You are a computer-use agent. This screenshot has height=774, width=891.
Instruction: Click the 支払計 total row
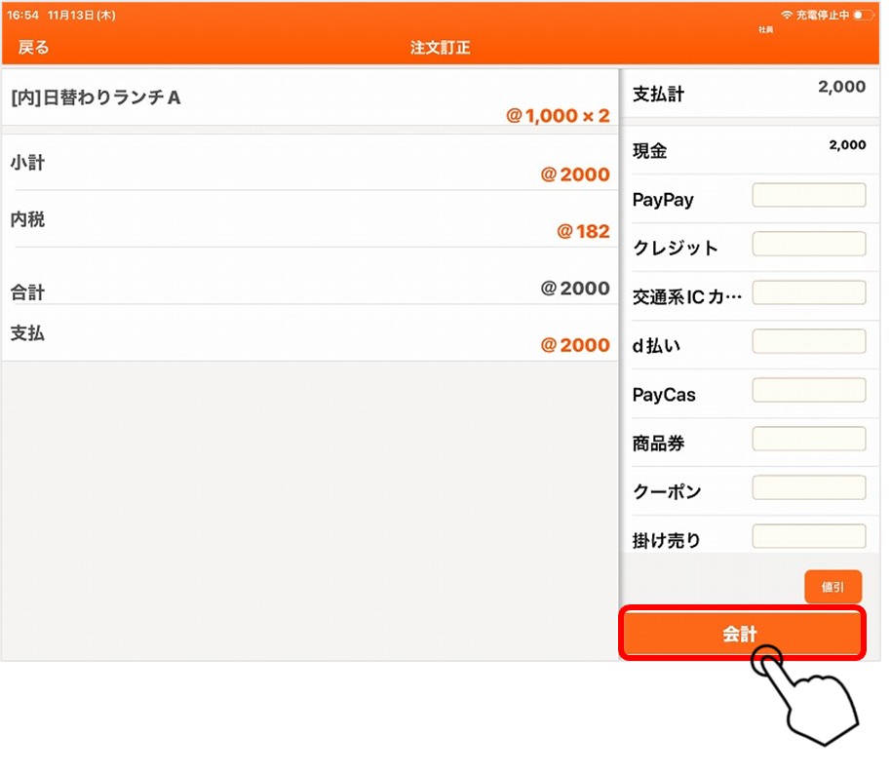click(x=749, y=94)
